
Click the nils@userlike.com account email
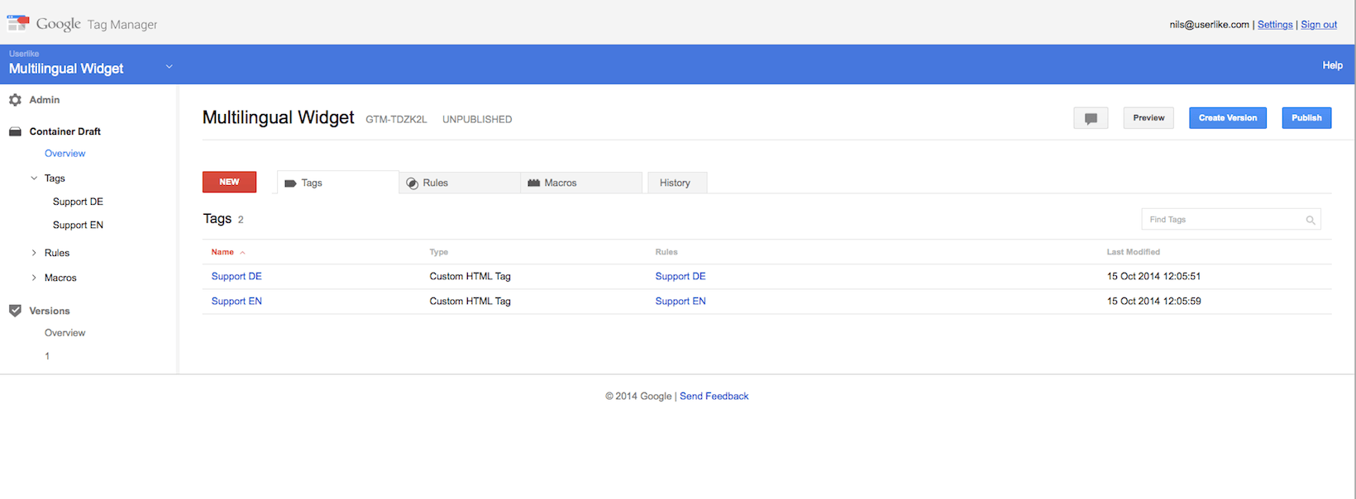tap(1209, 25)
